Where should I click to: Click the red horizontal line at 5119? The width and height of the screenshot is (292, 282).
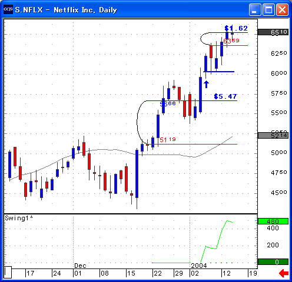point(193,145)
